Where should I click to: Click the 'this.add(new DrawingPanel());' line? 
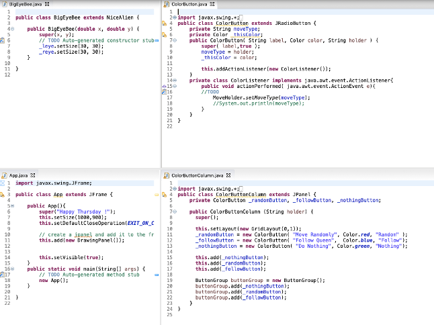[82, 240]
